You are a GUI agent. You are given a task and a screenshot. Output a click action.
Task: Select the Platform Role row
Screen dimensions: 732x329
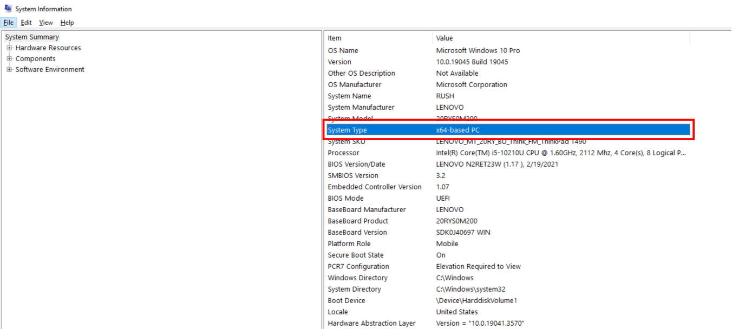point(507,244)
